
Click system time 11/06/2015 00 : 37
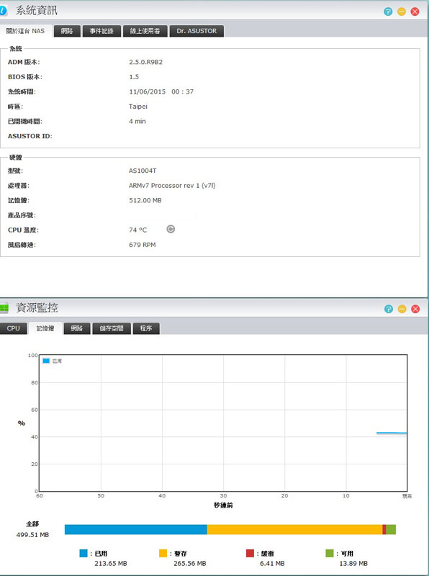161,91
